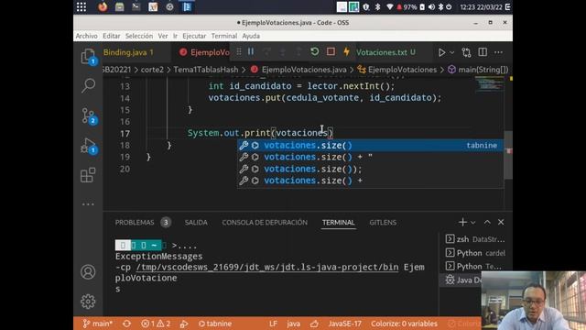Click the tabnine status bar item
This screenshot has height=330, width=586.
215,324
